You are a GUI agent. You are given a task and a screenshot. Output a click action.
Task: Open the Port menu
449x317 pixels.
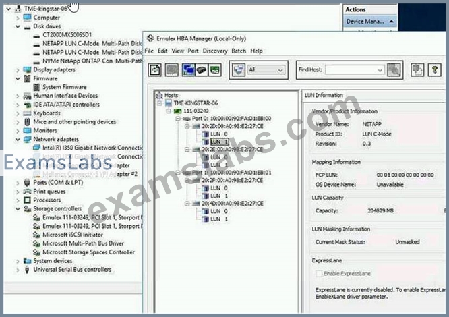point(193,51)
